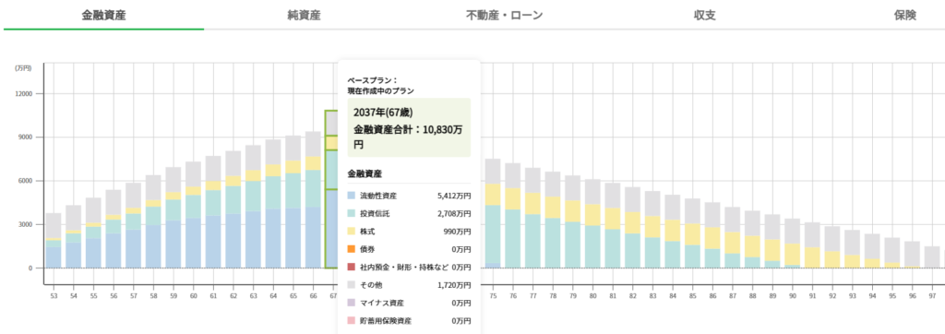945x334 pixels.
Task: Select the age 60 chart bar
Action: (194, 215)
